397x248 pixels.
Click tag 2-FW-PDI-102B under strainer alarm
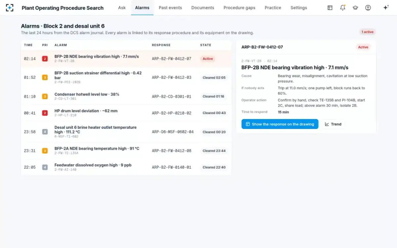click(x=67, y=82)
